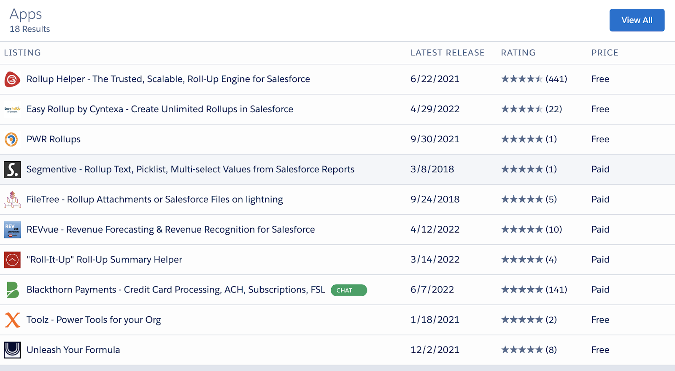The height and width of the screenshot is (371, 675).
Task: Click the Rollup Helper star rating (441)
Action: [534, 79]
